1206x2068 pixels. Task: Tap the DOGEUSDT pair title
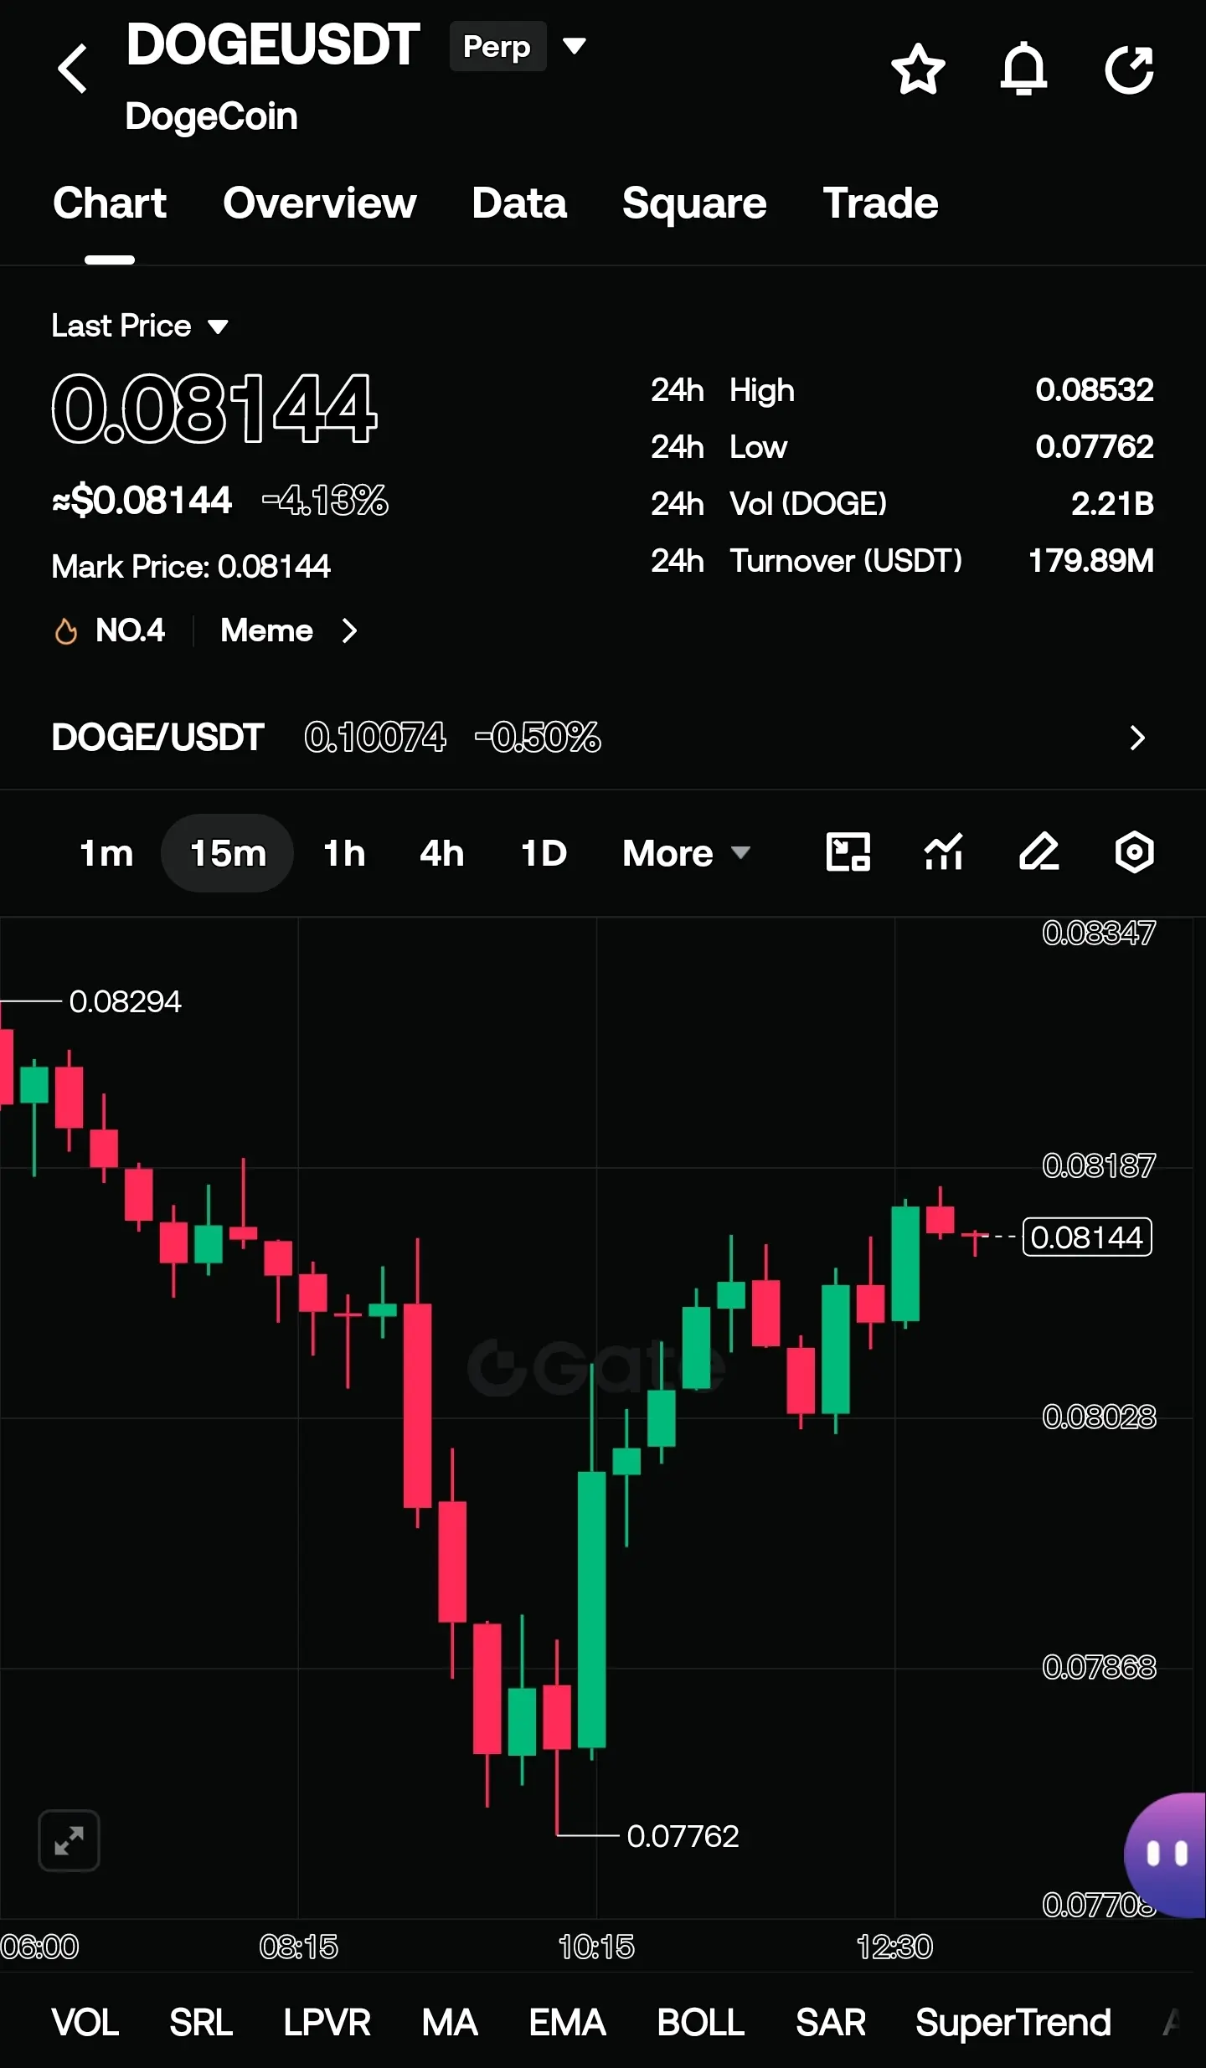(273, 44)
